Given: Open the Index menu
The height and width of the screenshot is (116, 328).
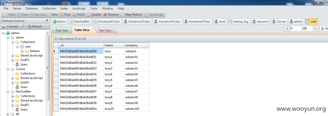Looking at the screenshot, I should 64,8.
